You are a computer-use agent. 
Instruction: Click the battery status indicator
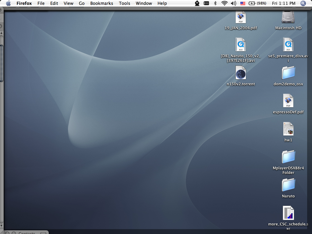(257, 3)
